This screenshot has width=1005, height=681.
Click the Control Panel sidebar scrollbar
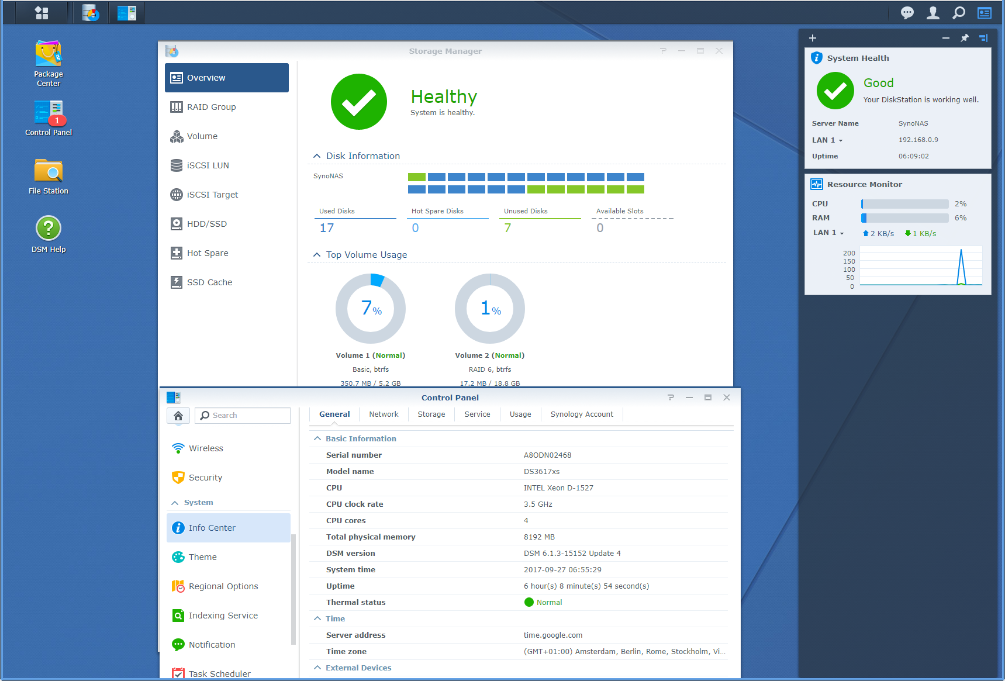(x=293, y=589)
